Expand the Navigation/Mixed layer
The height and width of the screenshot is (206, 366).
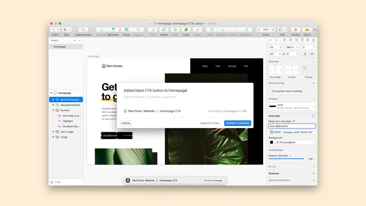(53, 105)
